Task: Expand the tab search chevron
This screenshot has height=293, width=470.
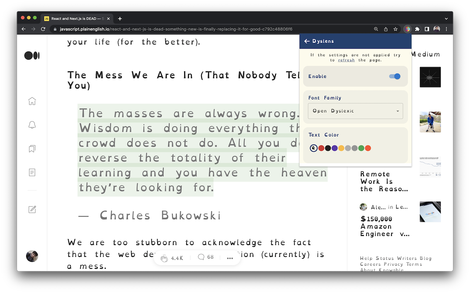Action: coord(446,18)
